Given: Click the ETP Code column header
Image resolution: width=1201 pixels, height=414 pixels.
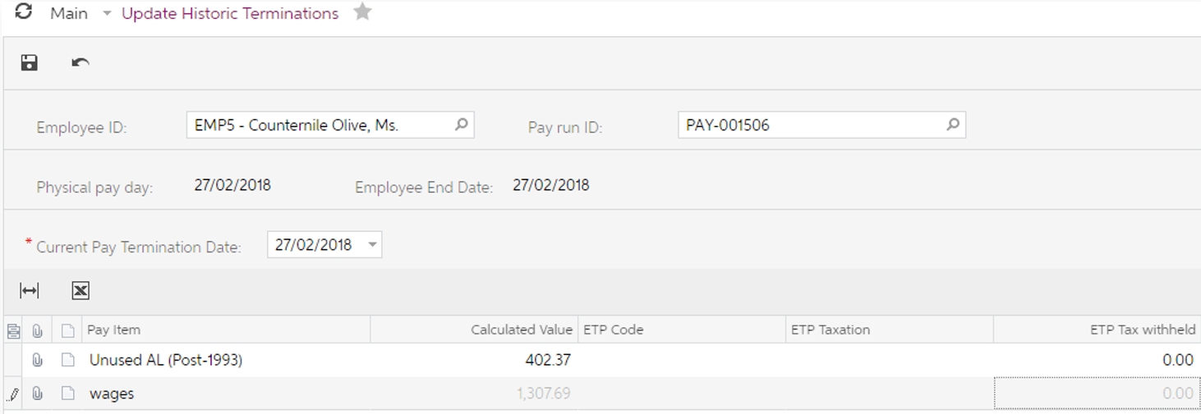Looking at the screenshot, I should [613, 330].
